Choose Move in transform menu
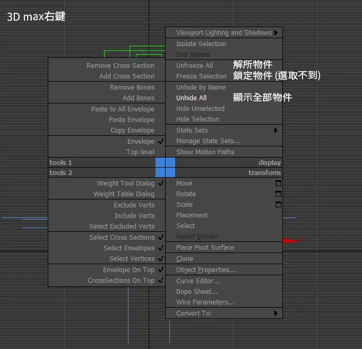Screen dimensions: 362x349 (x=224, y=184)
